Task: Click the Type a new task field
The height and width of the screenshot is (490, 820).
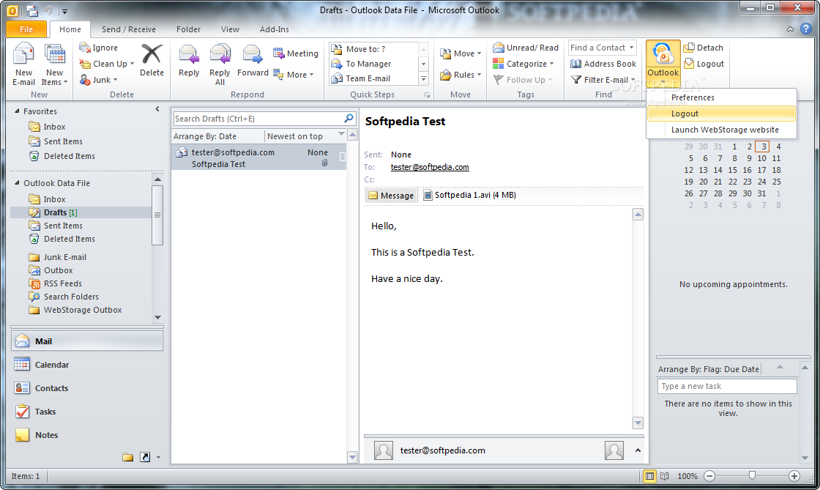Action: tap(727, 386)
